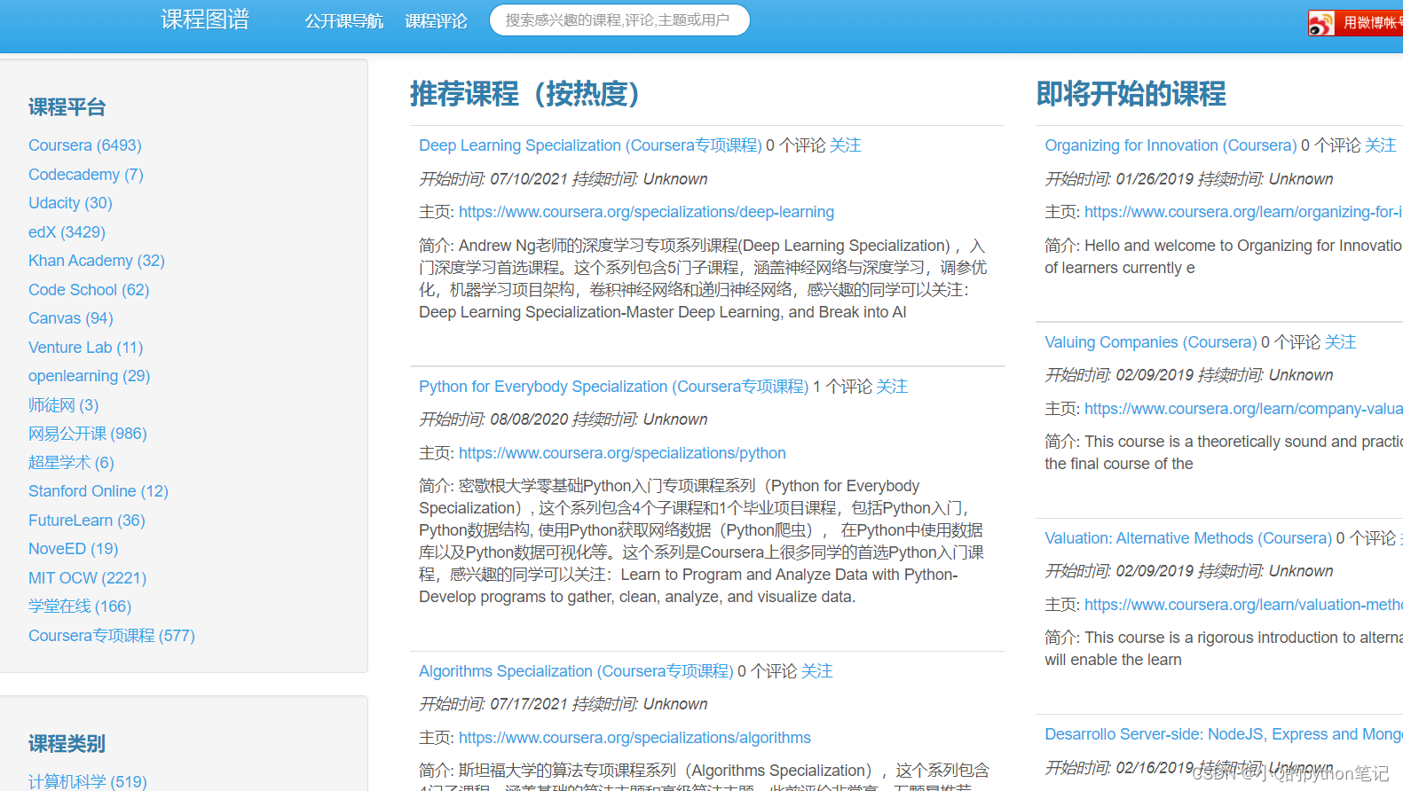
Task: Follow (关注) Python for Everybody Specialization
Action: pos(893,387)
